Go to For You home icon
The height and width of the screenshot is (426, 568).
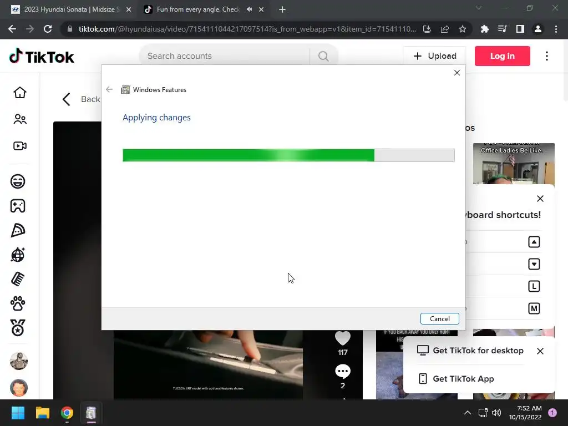click(x=20, y=93)
